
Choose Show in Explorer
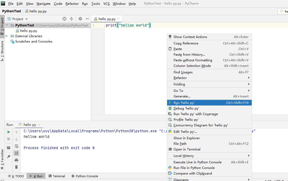point(209,138)
